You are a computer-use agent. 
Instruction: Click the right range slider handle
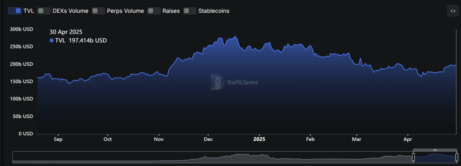pyautogui.click(x=457, y=157)
